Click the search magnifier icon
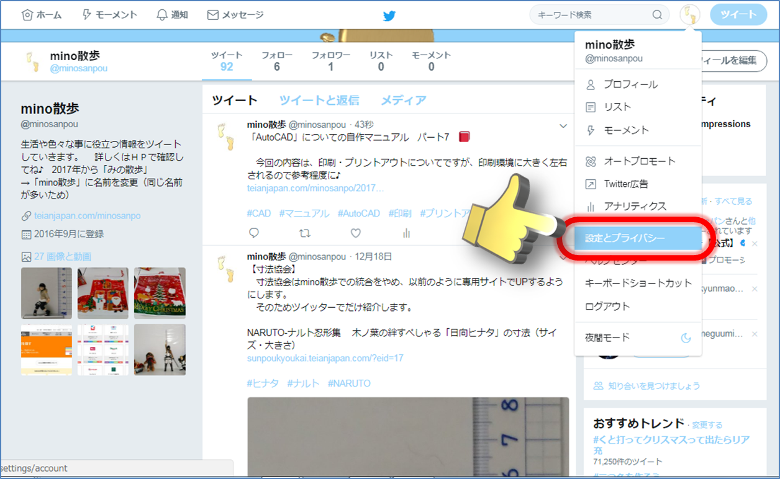 657,15
